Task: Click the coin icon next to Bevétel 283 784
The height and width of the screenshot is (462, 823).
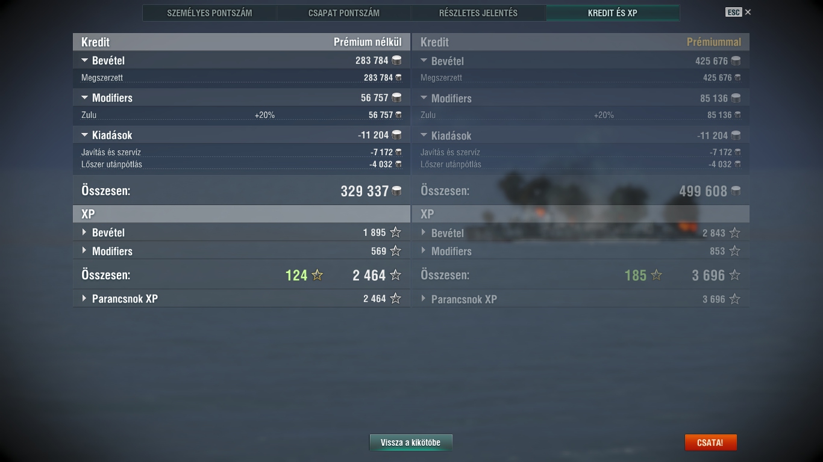Action: [396, 60]
